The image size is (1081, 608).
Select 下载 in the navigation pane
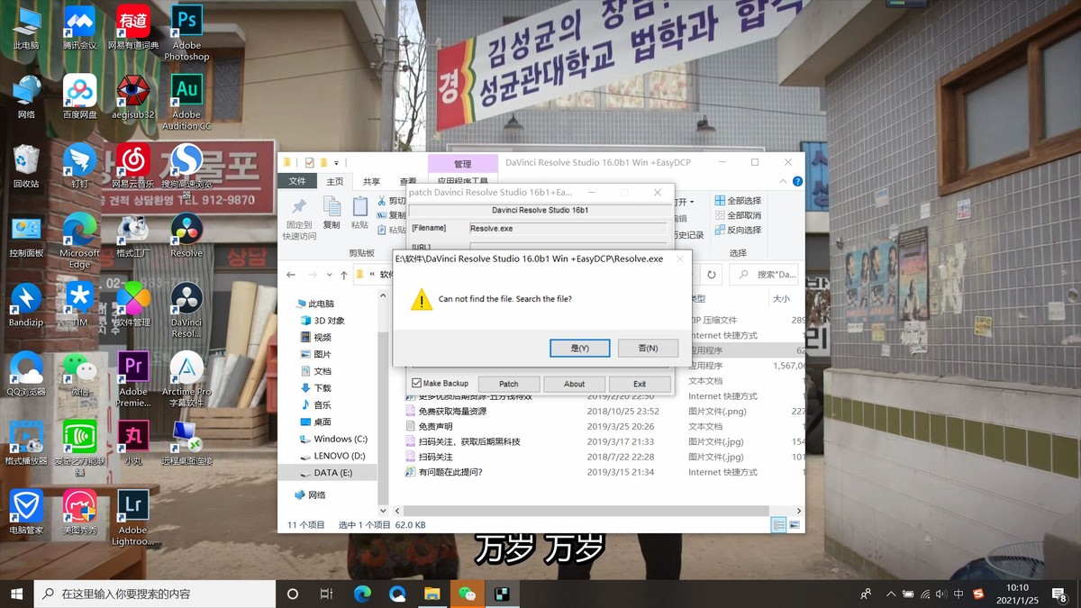[322, 387]
